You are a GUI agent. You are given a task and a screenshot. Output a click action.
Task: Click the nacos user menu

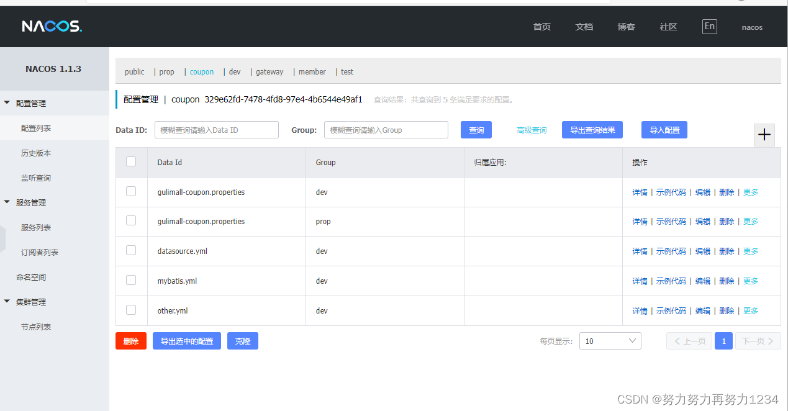[x=752, y=27]
